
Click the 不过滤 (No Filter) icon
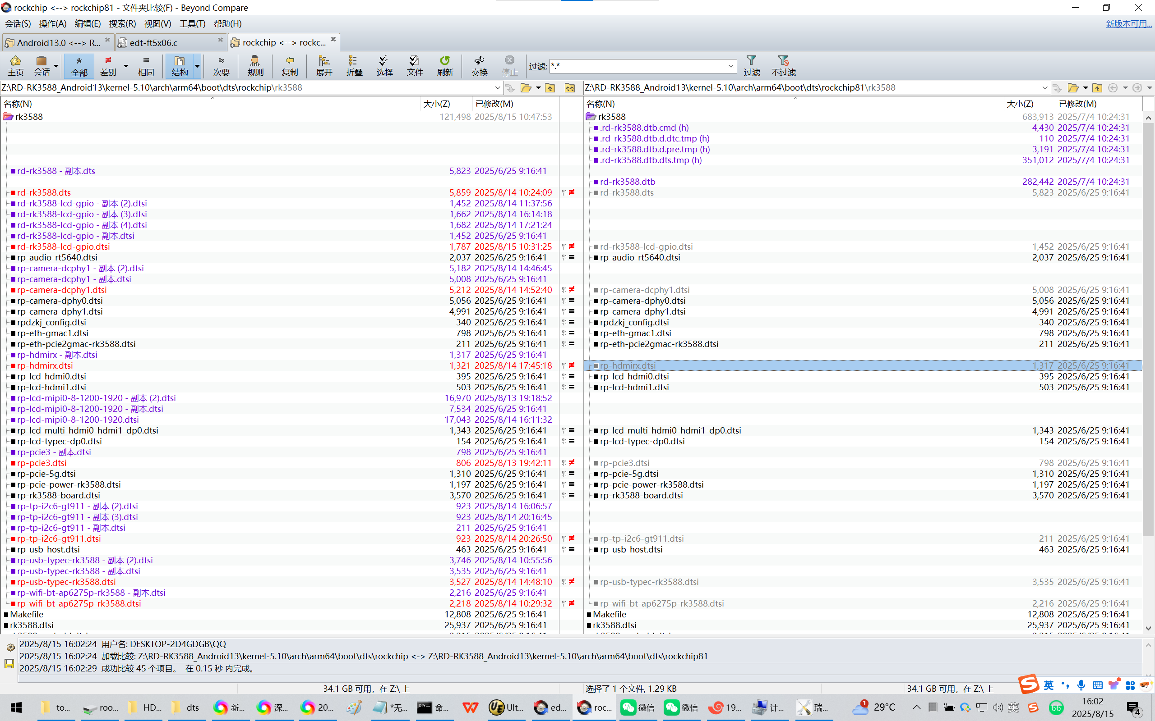coord(784,66)
